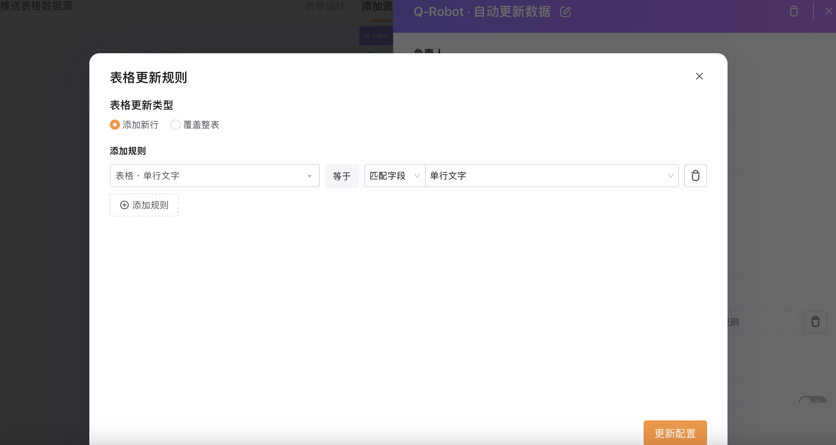The image size is (836, 445).
Task: Click the 推送表格数据源 page title
Action: 36,5
